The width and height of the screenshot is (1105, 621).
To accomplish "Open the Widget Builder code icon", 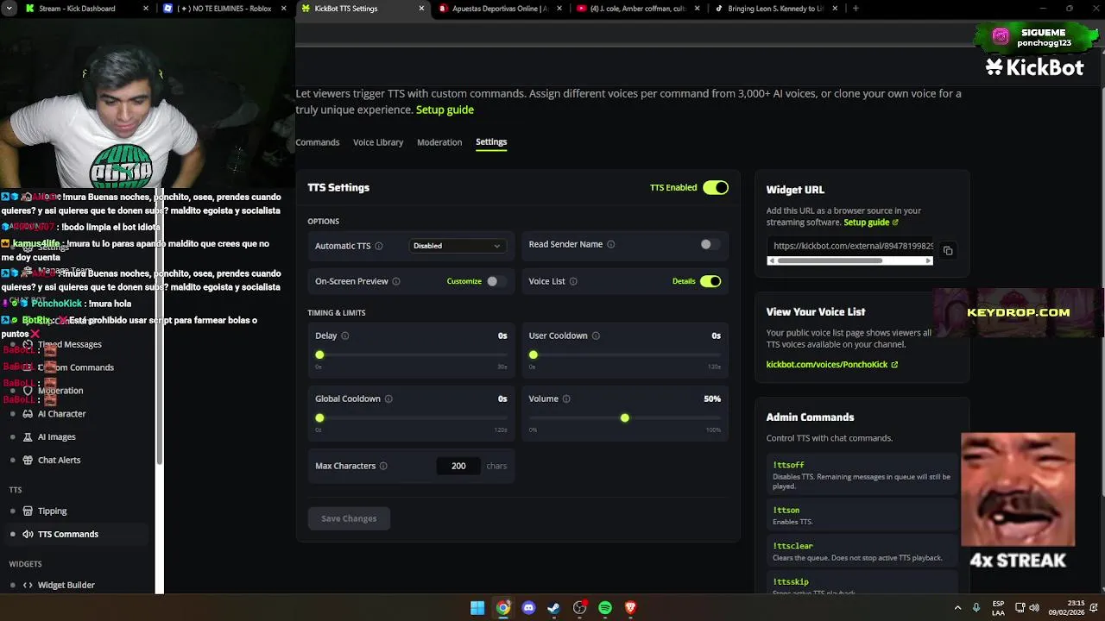I will click(28, 586).
